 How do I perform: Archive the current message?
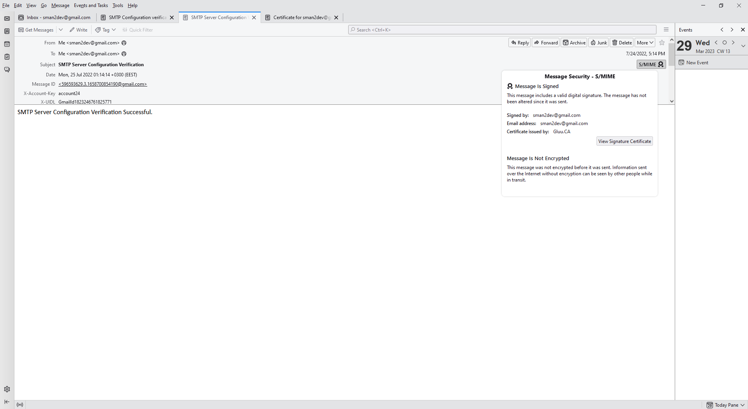click(573, 42)
